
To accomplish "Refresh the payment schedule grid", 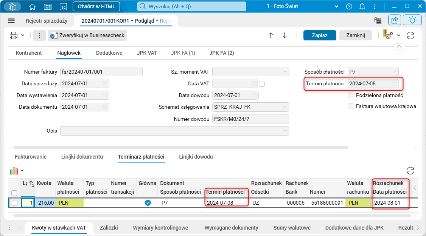I will pyautogui.click(x=410, y=171).
